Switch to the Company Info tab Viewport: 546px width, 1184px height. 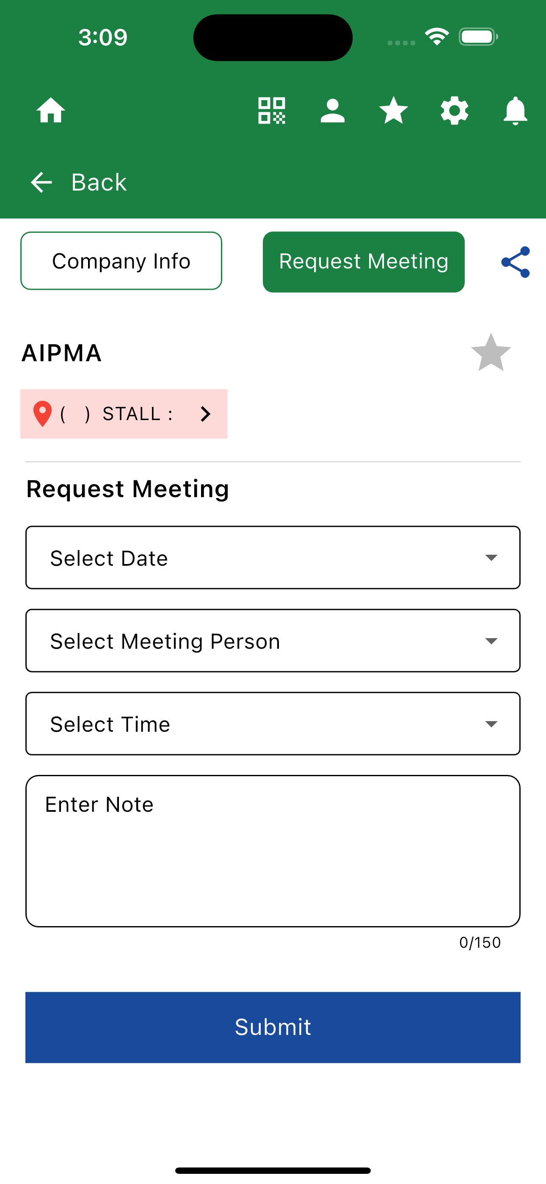(x=121, y=260)
